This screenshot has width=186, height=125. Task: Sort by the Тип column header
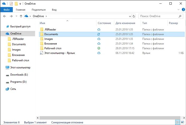click(145, 23)
